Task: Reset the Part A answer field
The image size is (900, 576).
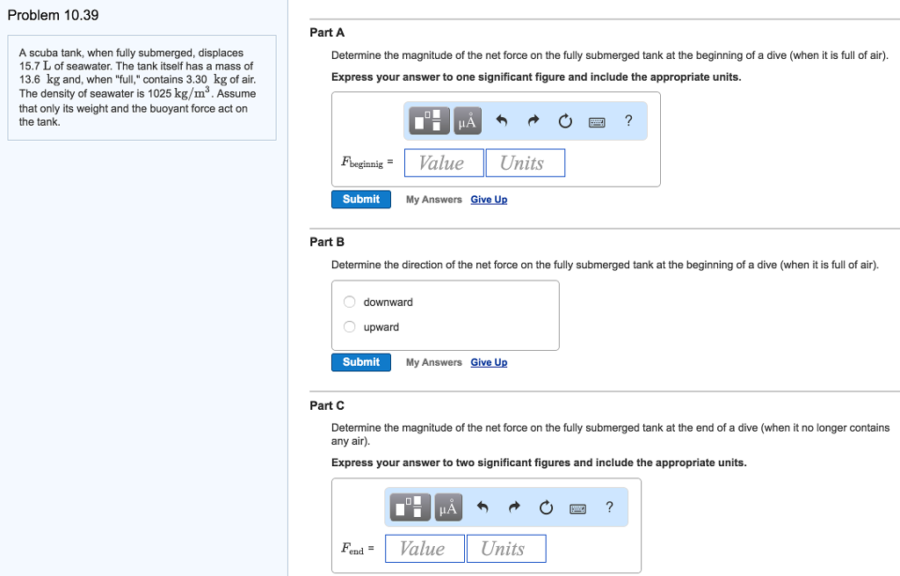Action: 566,122
